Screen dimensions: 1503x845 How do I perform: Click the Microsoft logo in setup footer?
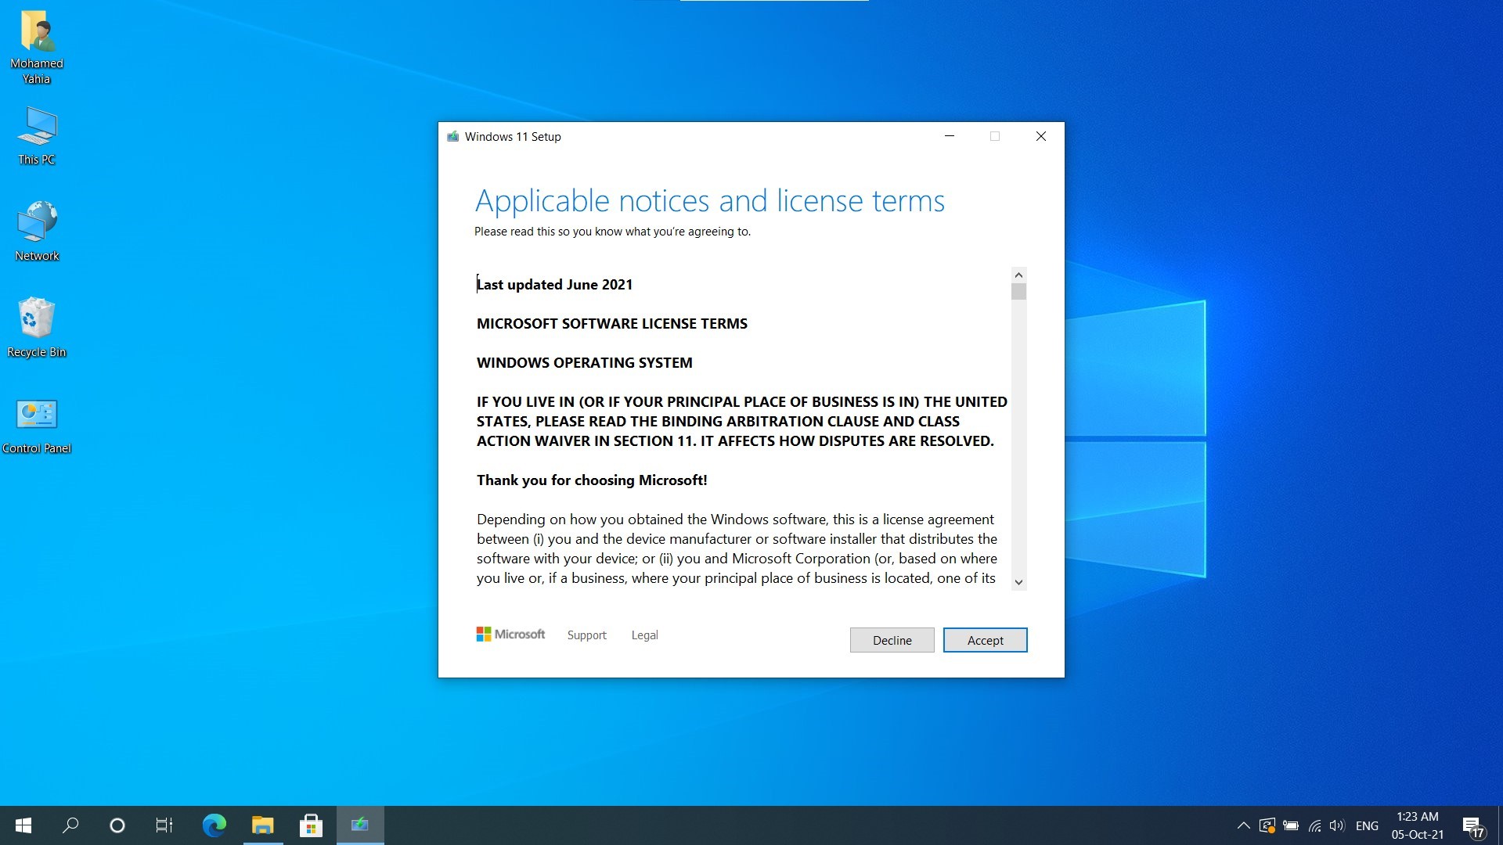tap(510, 635)
